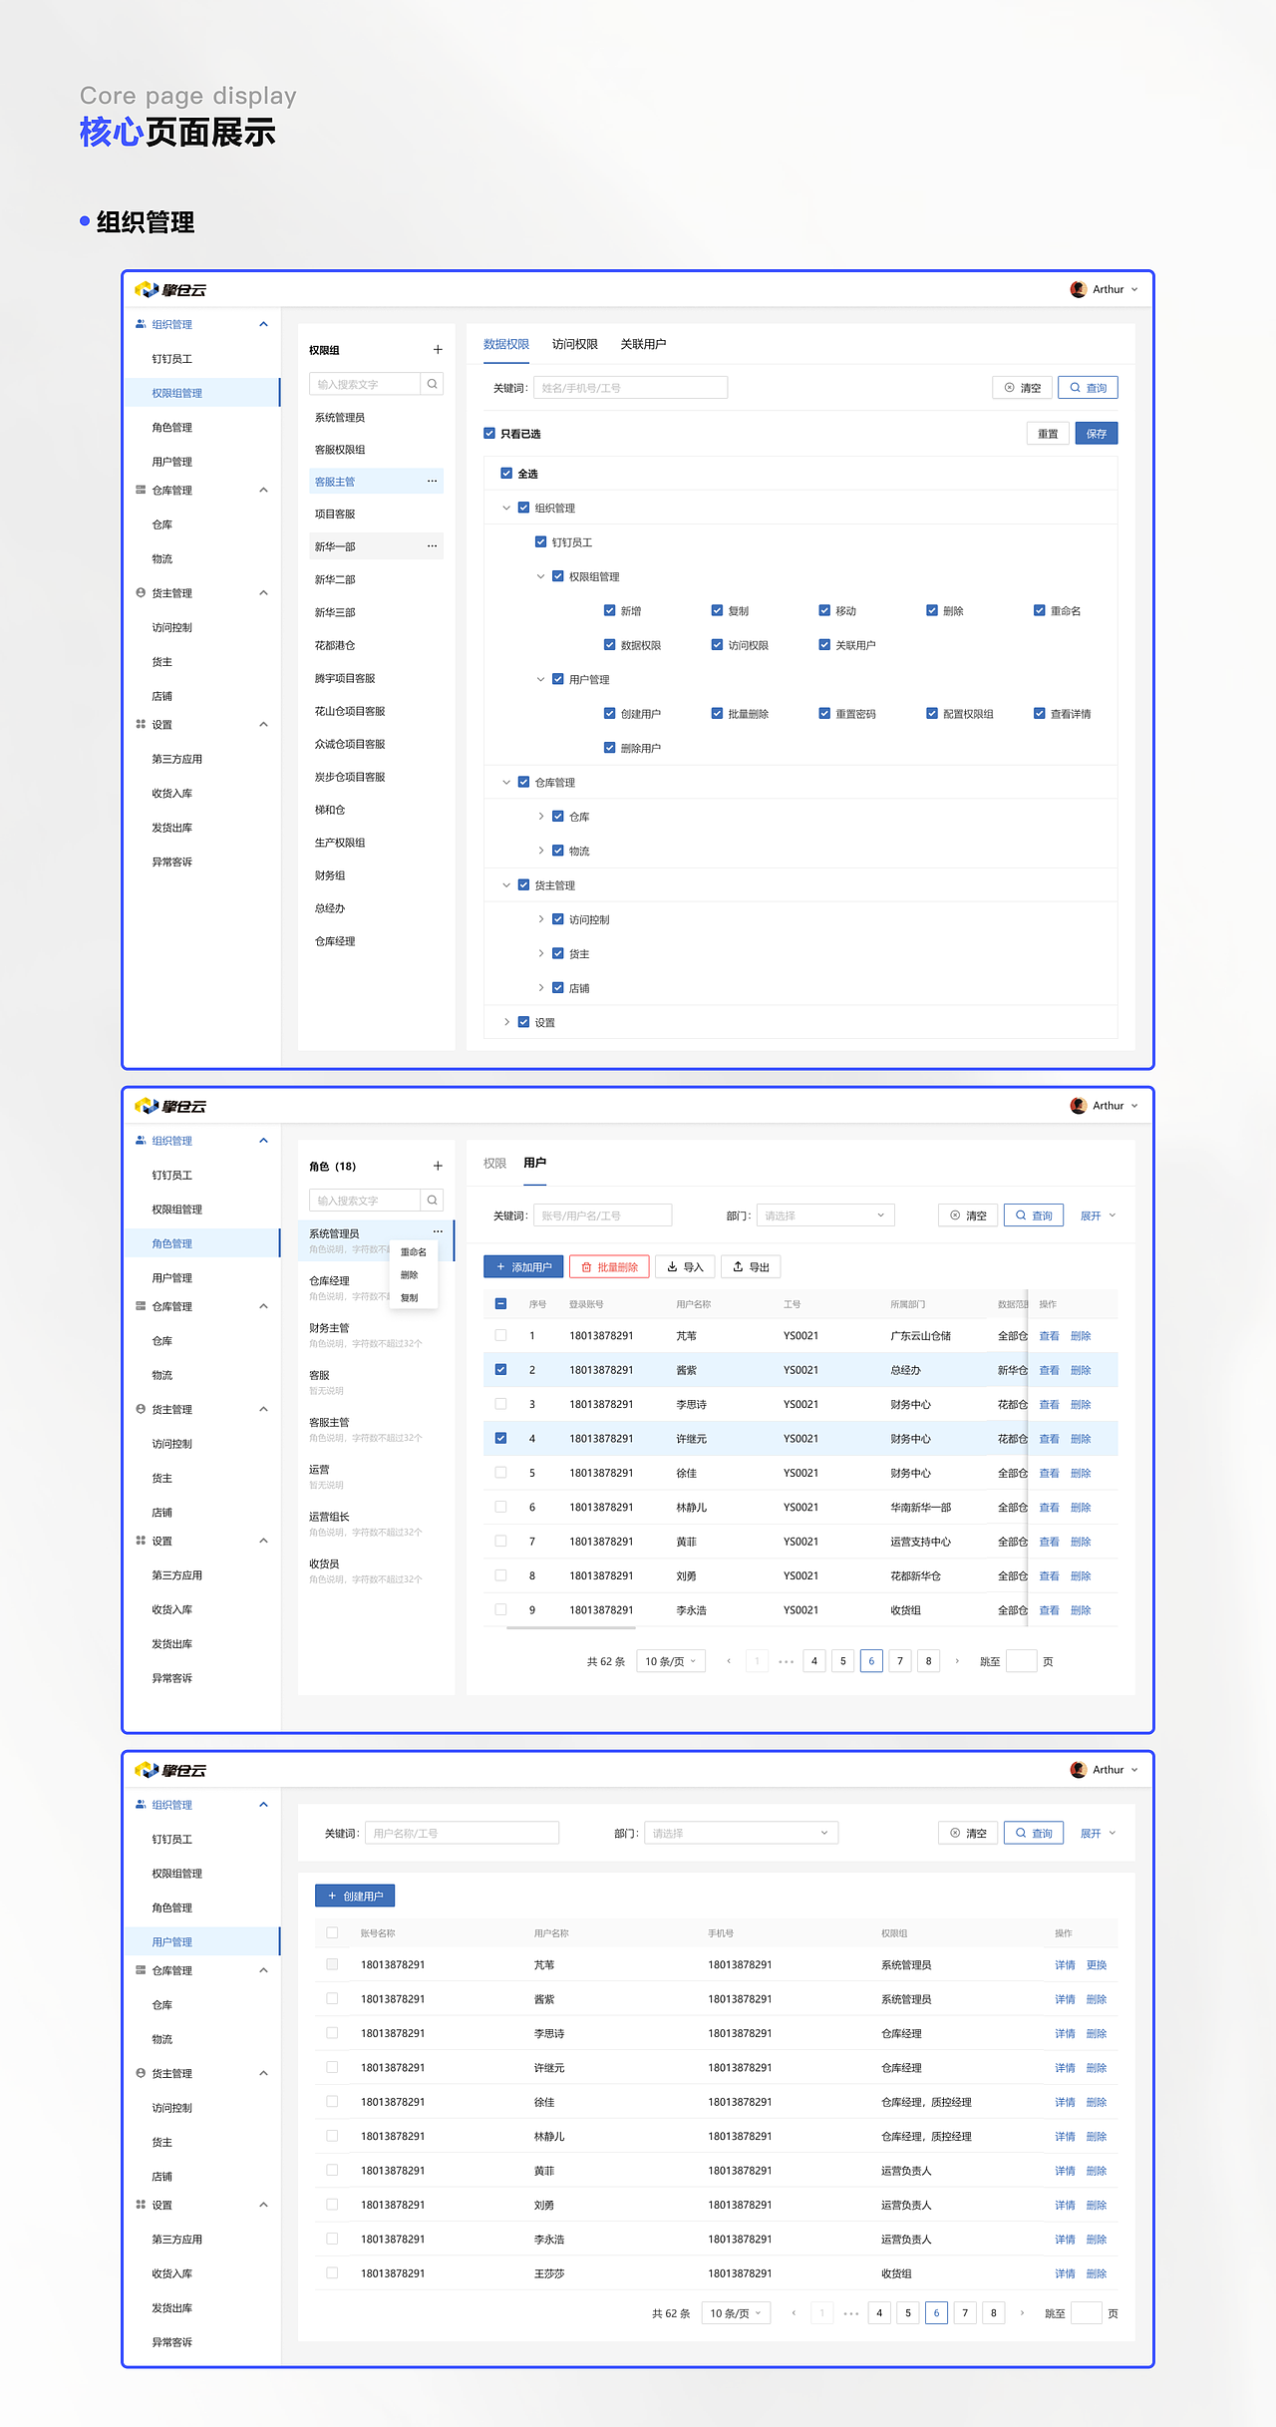Uncheck the 重置密码 permission checkbox
The height and width of the screenshot is (2427, 1276).
(824, 714)
